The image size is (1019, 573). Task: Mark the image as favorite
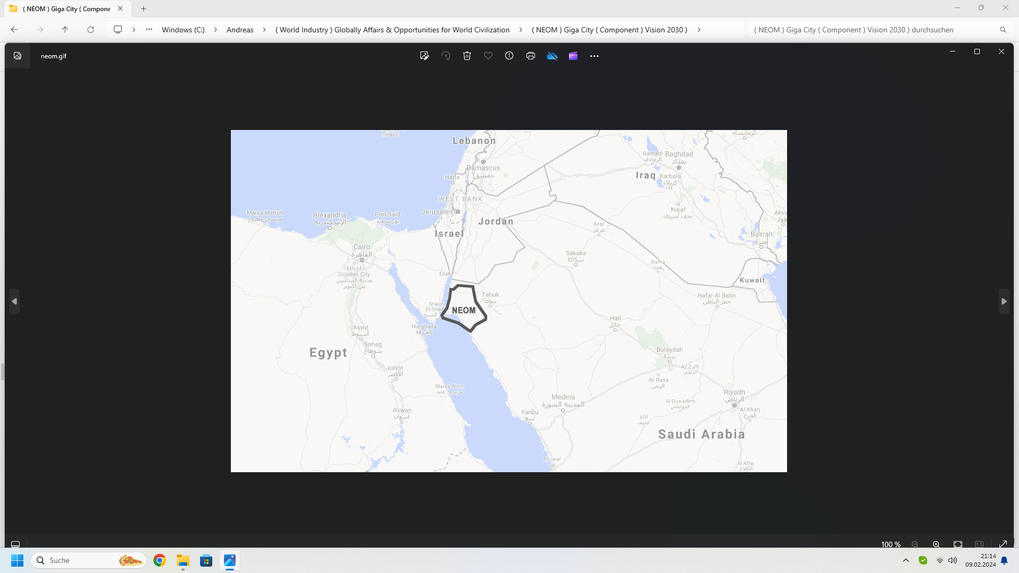488,56
